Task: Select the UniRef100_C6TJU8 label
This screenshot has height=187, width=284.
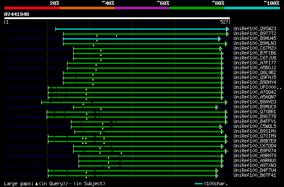Action: coord(255,58)
